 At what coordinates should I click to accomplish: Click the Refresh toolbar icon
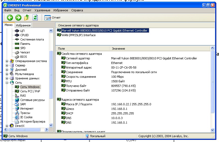click(x=35, y=18)
